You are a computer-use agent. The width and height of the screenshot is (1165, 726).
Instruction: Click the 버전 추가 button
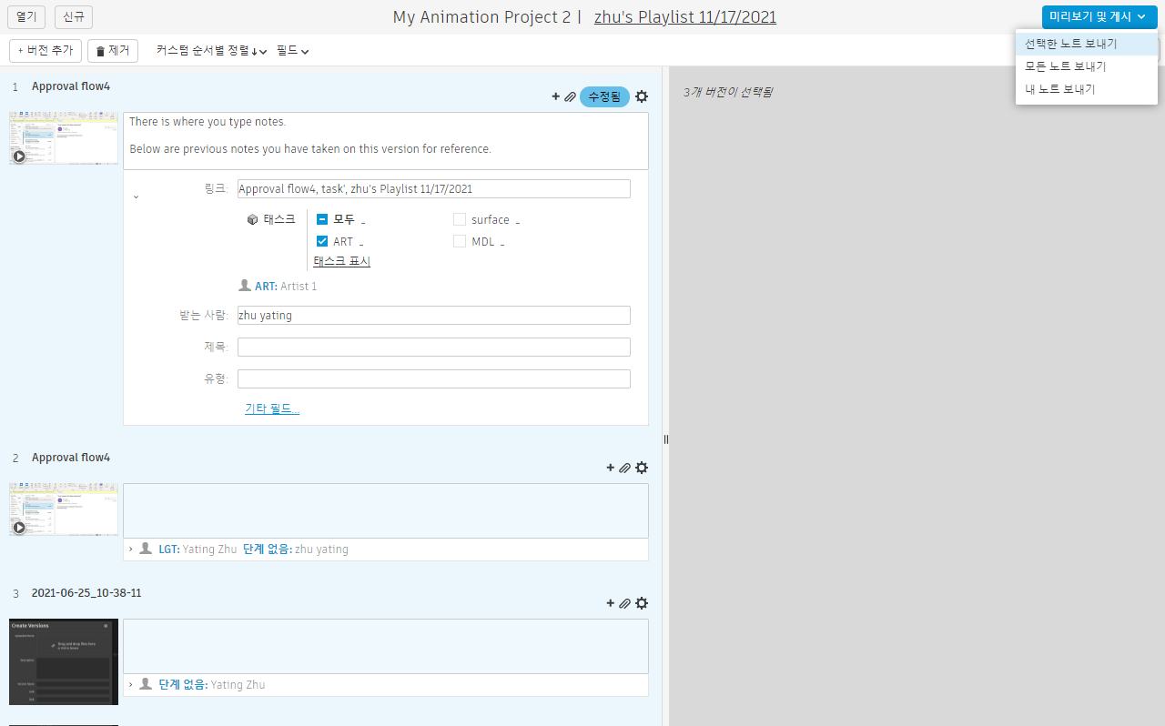46,51
